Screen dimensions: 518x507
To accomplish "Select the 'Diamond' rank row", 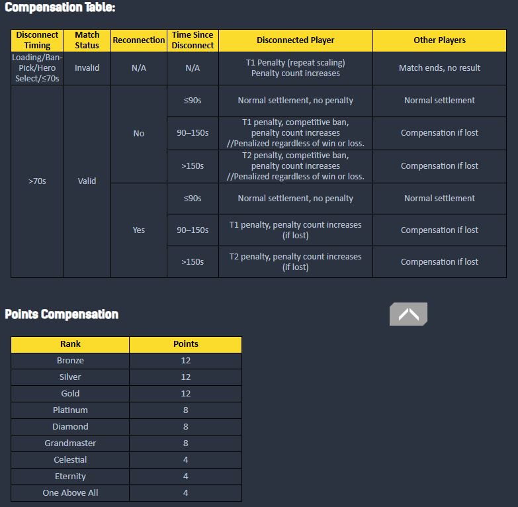I will coord(126,427).
